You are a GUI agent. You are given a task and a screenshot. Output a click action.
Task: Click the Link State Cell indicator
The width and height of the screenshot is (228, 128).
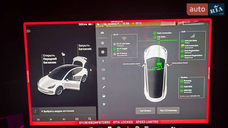[154, 38]
